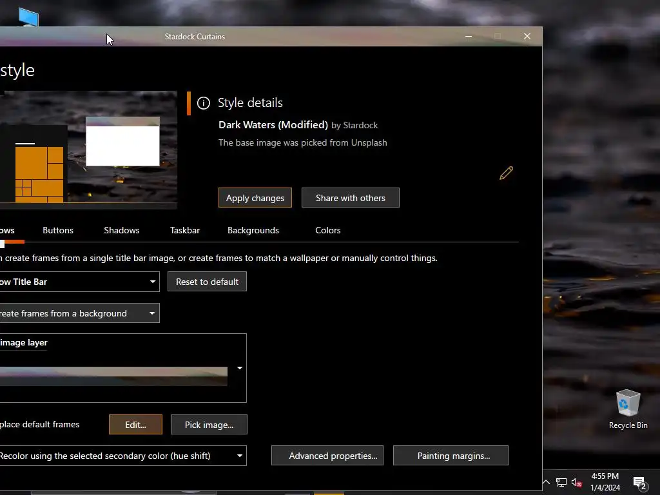This screenshot has width=660, height=495.
Task: Show hidden tray icons chevron
Action: click(546, 482)
